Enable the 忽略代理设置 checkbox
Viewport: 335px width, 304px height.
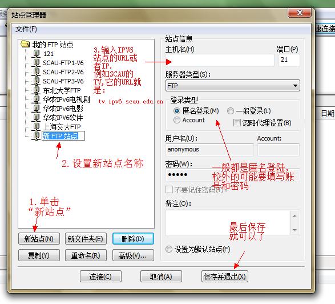click(237, 123)
